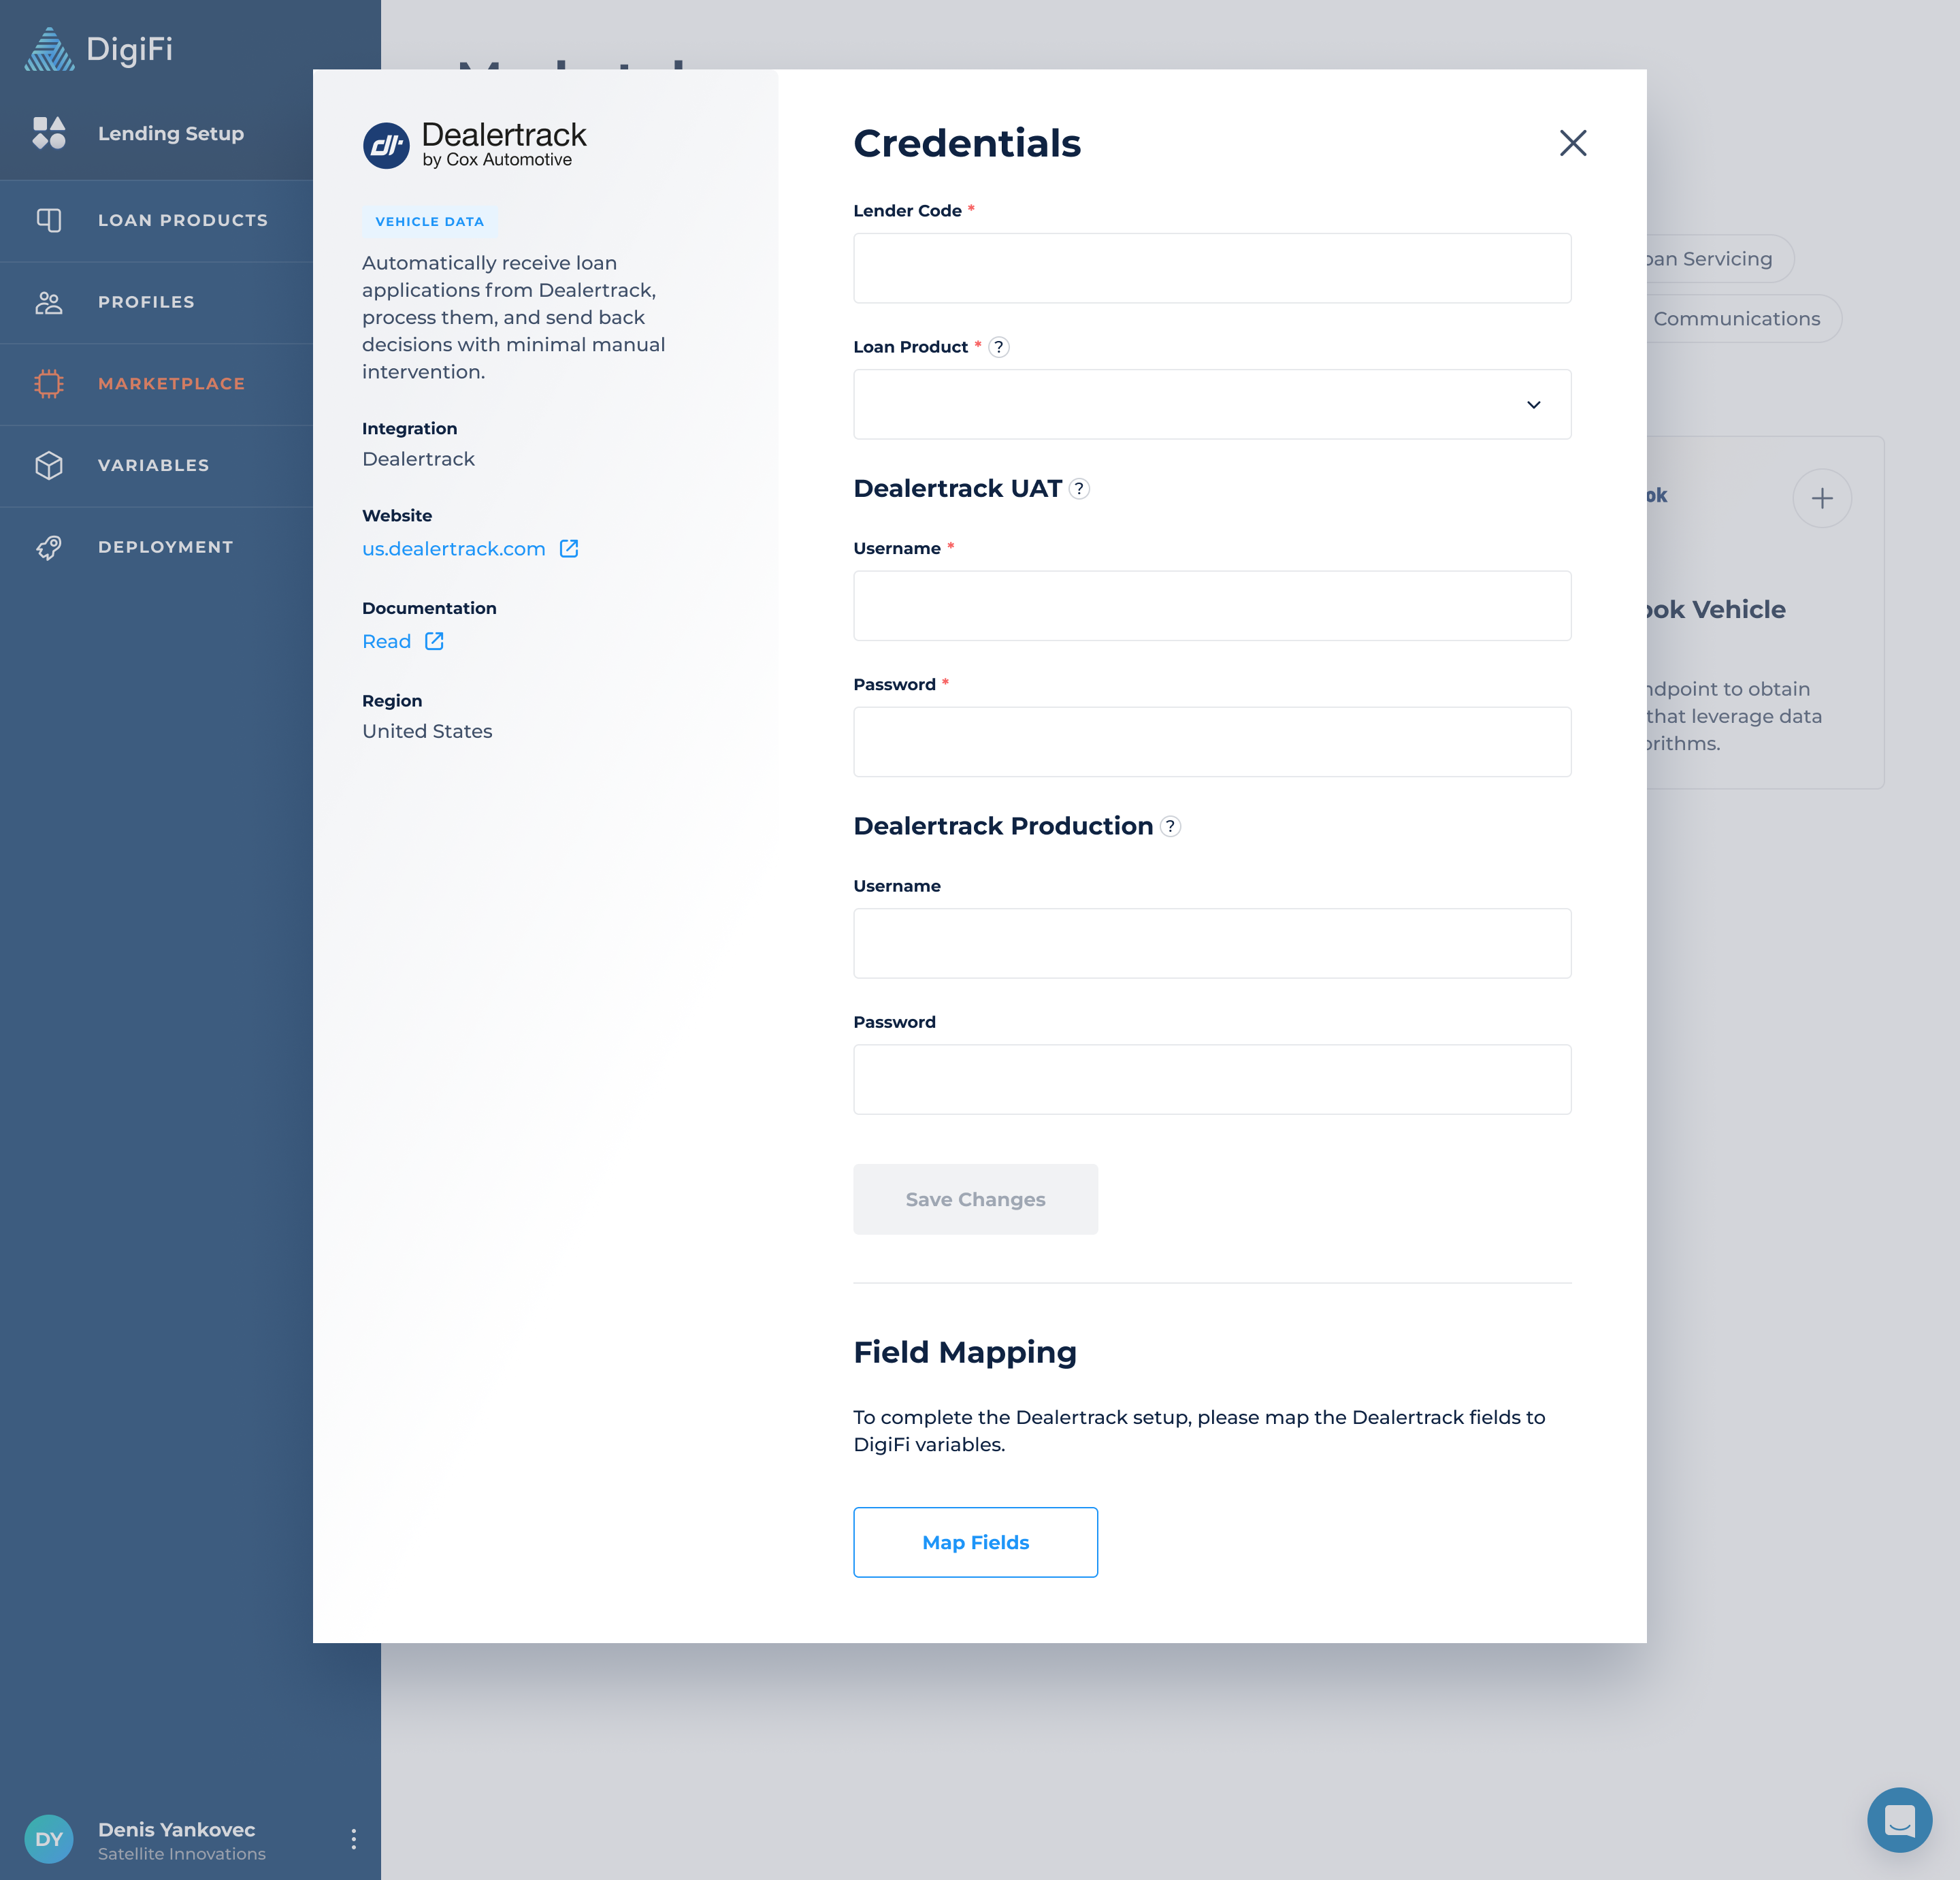1960x1880 pixels.
Task: Focus the Lender Code input field
Action: click(x=1211, y=268)
